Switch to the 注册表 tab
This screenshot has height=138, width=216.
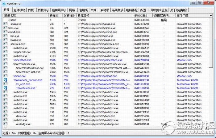tap(82, 10)
